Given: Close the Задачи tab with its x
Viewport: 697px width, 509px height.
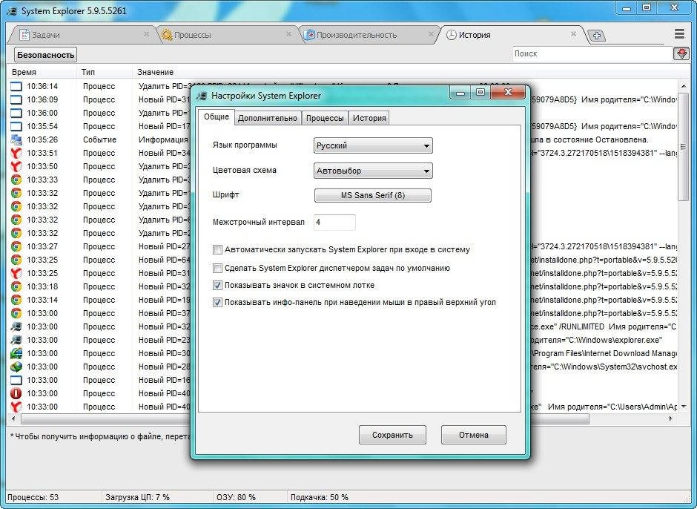Looking at the screenshot, I should pos(146,34).
